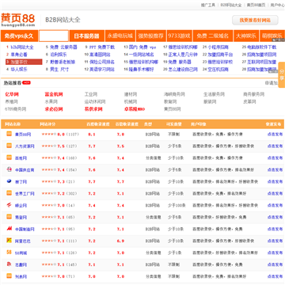Go to 黄页88首页 in the top bar

(256, 5)
